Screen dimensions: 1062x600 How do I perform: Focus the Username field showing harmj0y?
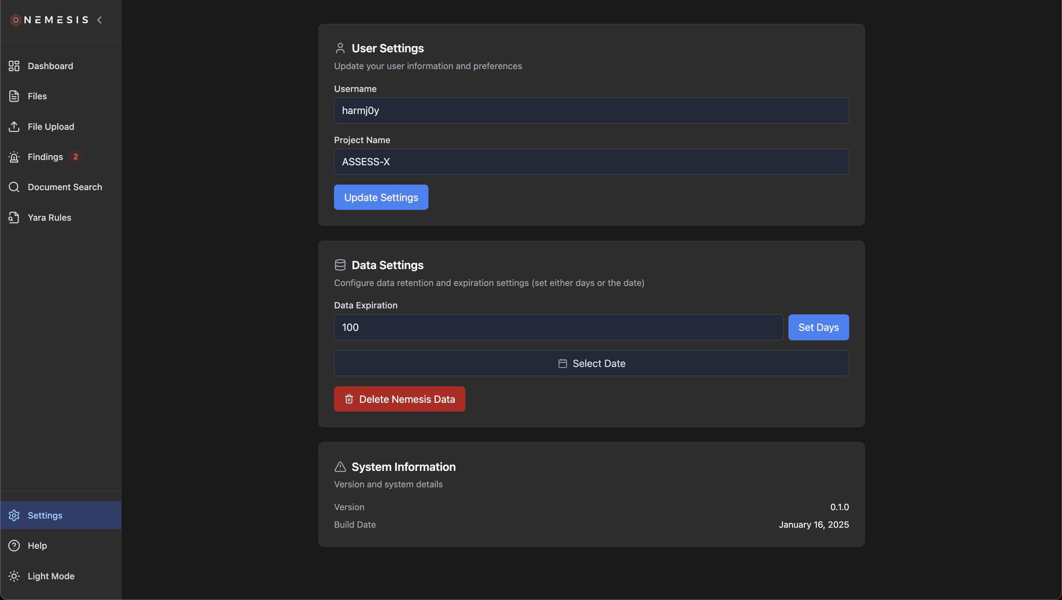click(591, 111)
